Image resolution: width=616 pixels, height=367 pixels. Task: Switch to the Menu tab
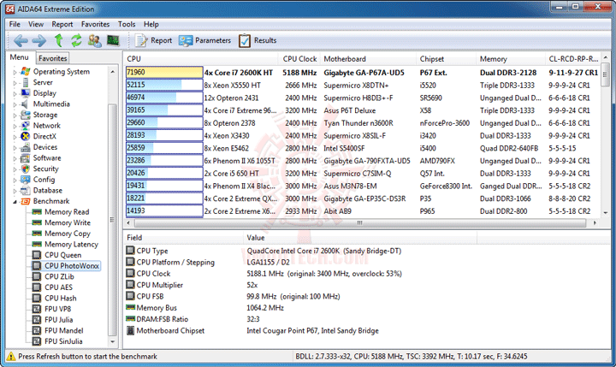pos(20,57)
